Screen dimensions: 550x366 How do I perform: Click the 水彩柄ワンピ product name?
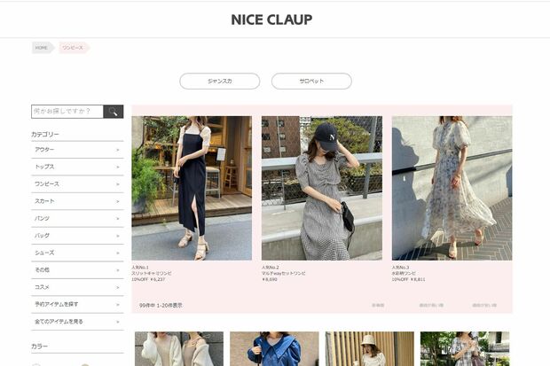click(x=404, y=273)
